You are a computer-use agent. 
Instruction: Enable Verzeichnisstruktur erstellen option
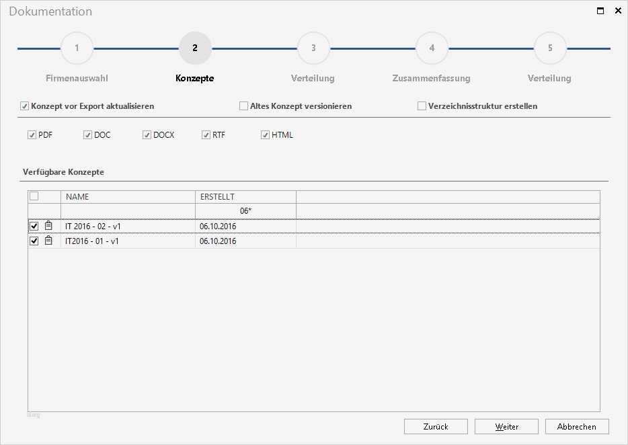422,106
